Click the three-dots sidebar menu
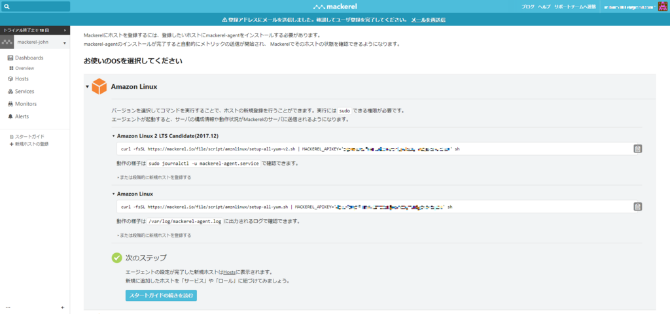Image resolution: width=670 pixels, height=314 pixels. [8, 307]
